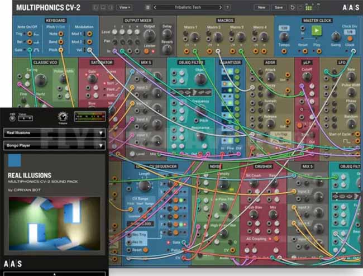This screenshot has height=276, width=363.
Task: Start playback with green Play button
Action: tap(317, 30)
